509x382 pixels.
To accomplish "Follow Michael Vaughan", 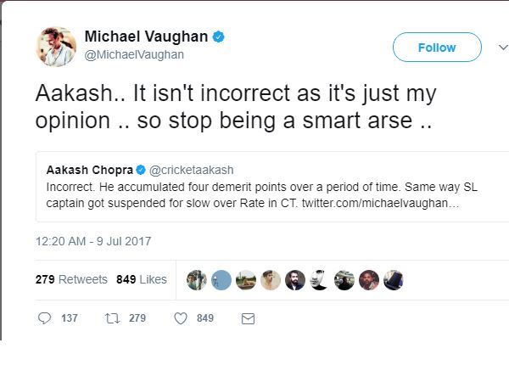I will [437, 48].
